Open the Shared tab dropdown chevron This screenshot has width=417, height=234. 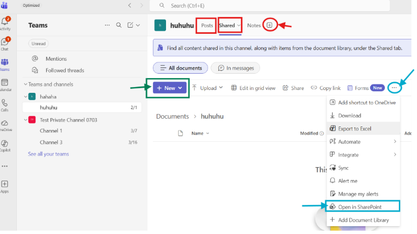click(x=239, y=25)
